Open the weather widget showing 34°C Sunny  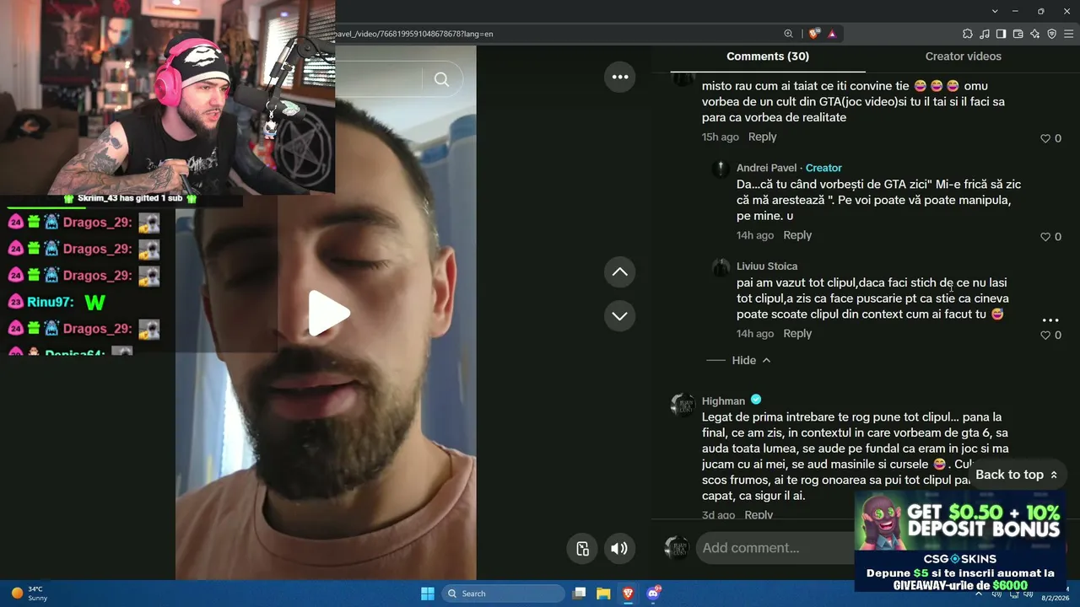[x=29, y=594]
